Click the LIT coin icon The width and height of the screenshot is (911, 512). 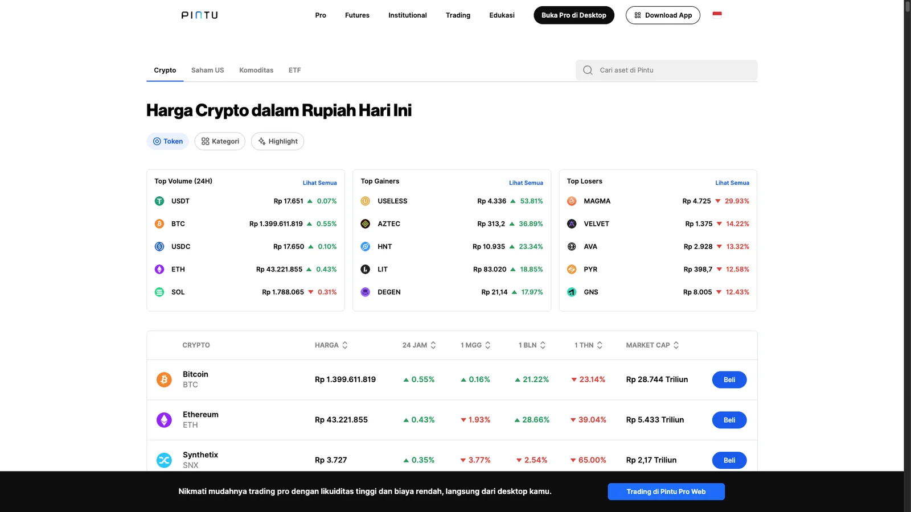366,269
